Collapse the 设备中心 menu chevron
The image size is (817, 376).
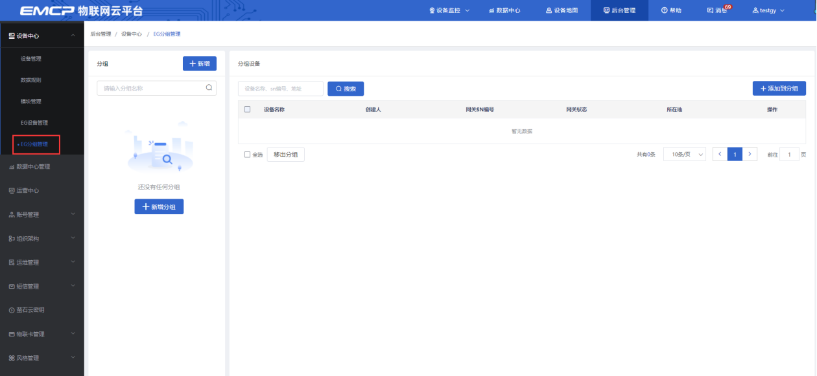pyautogui.click(x=73, y=35)
